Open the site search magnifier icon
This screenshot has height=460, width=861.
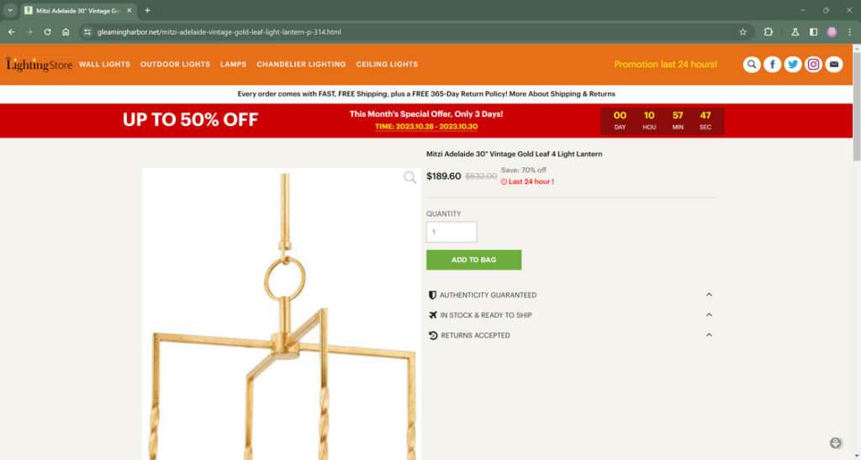[752, 64]
